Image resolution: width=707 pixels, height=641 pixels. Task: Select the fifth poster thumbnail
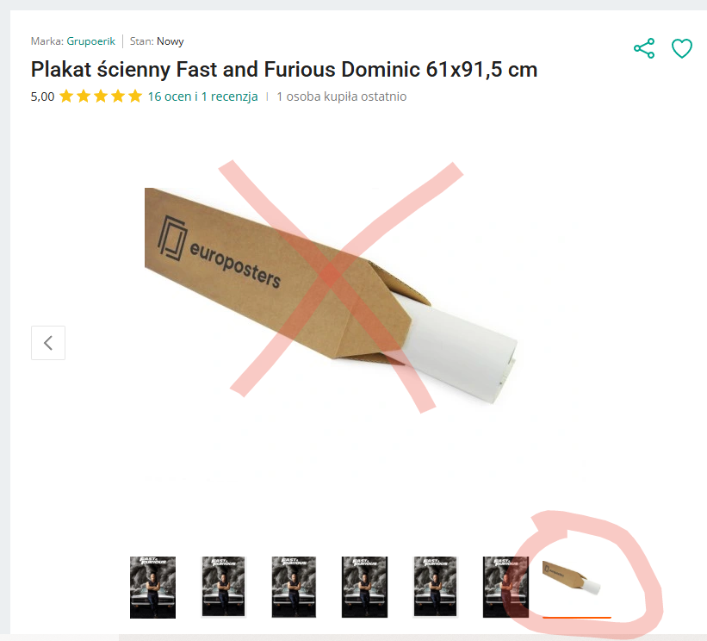tap(435, 587)
